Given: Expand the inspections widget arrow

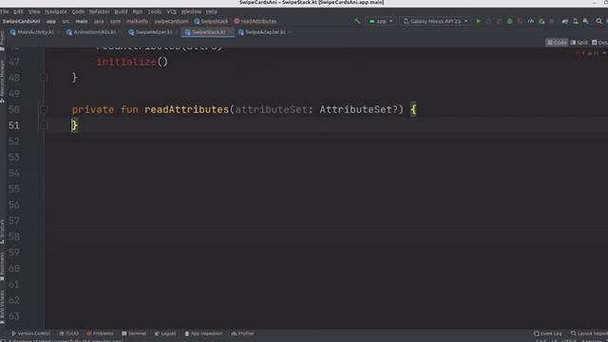Looking at the screenshot, I should [604, 53].
